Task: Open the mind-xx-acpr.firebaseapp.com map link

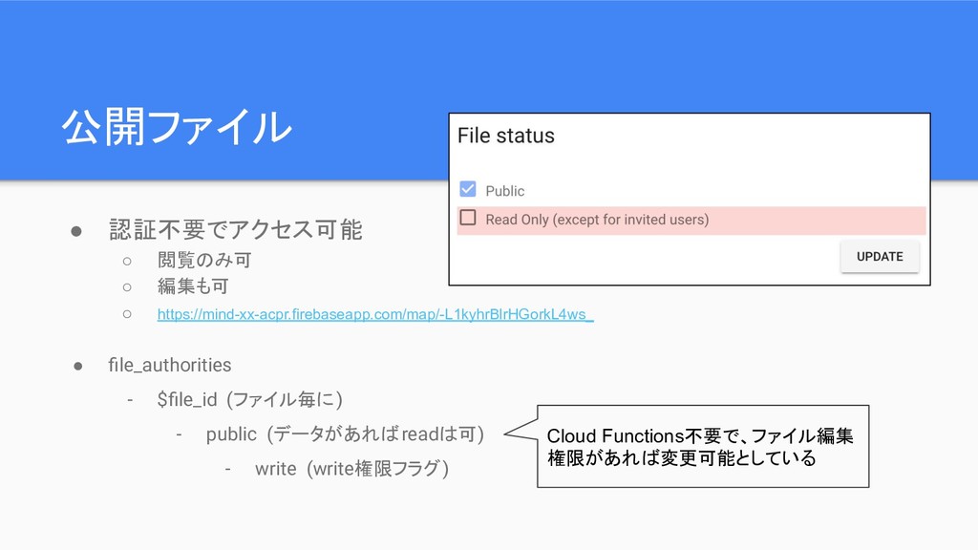Action: point(374,314)
